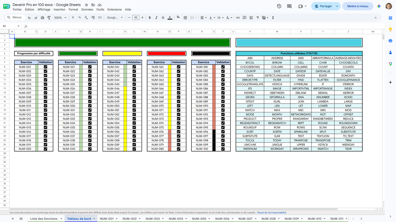Expand share options arrow next to Partager
The image size is (396, 222).
(337, 6)
